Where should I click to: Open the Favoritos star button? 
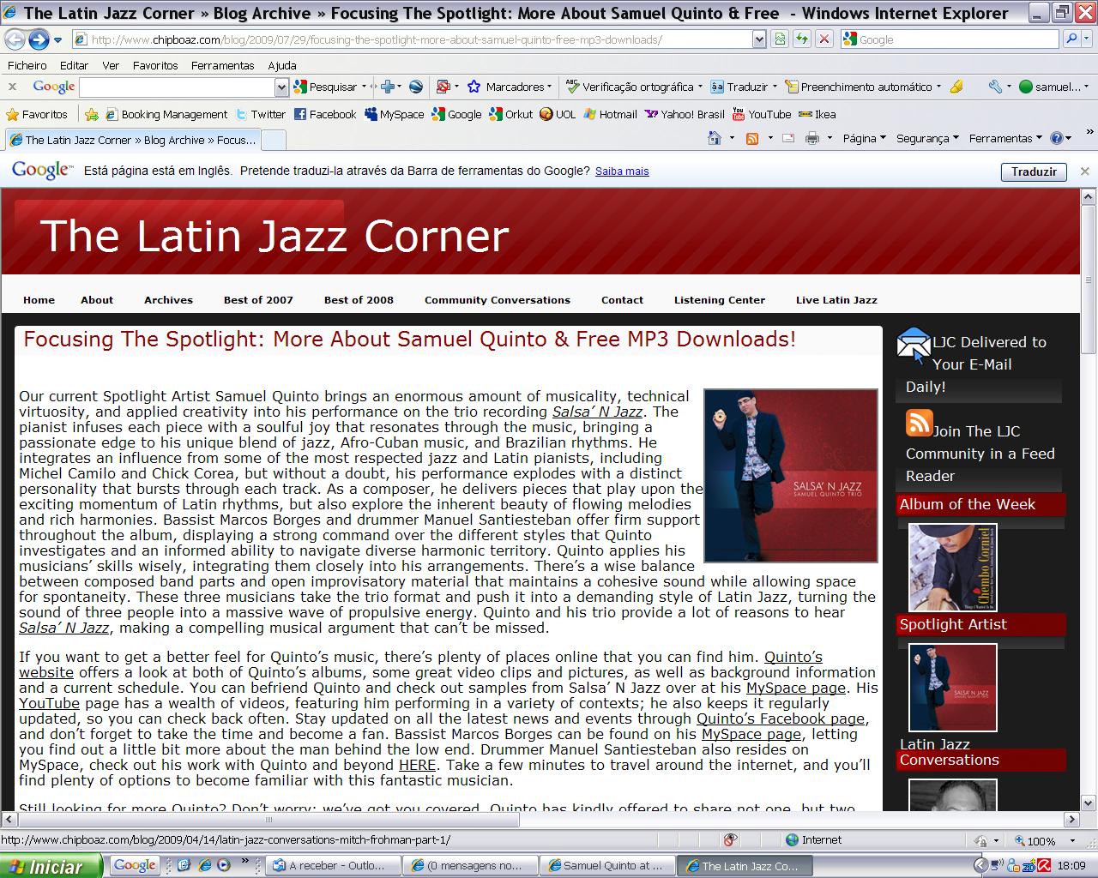pyautogui.click(x=37, y=114)
